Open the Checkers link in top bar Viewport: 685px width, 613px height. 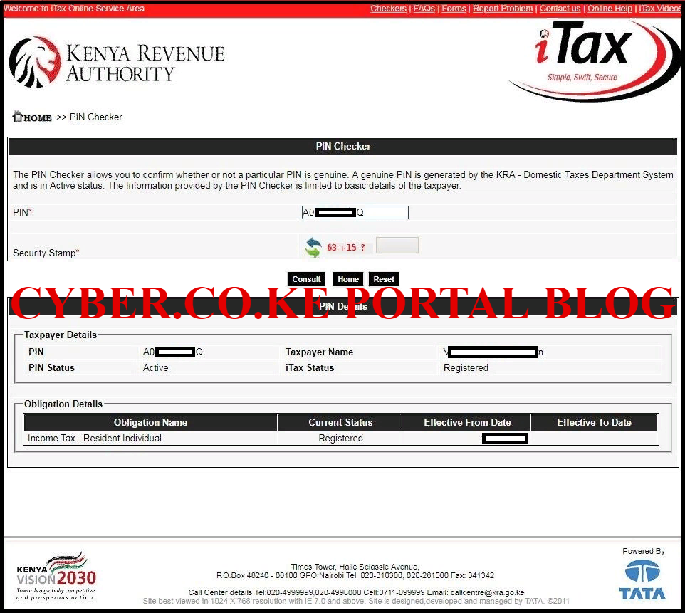[x=388, y=9]
